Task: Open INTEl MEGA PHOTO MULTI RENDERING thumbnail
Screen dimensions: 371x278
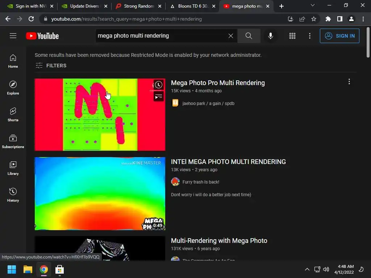Action: [100, 194]
